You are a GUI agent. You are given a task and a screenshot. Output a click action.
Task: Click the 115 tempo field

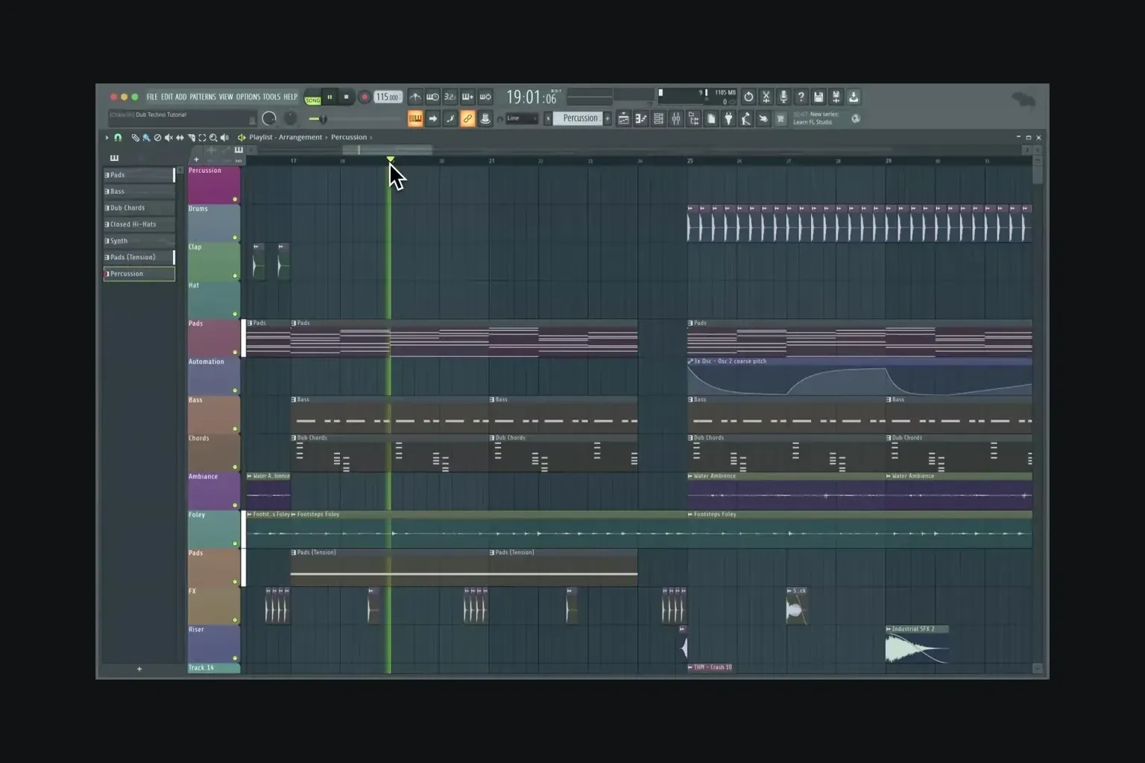388,97
